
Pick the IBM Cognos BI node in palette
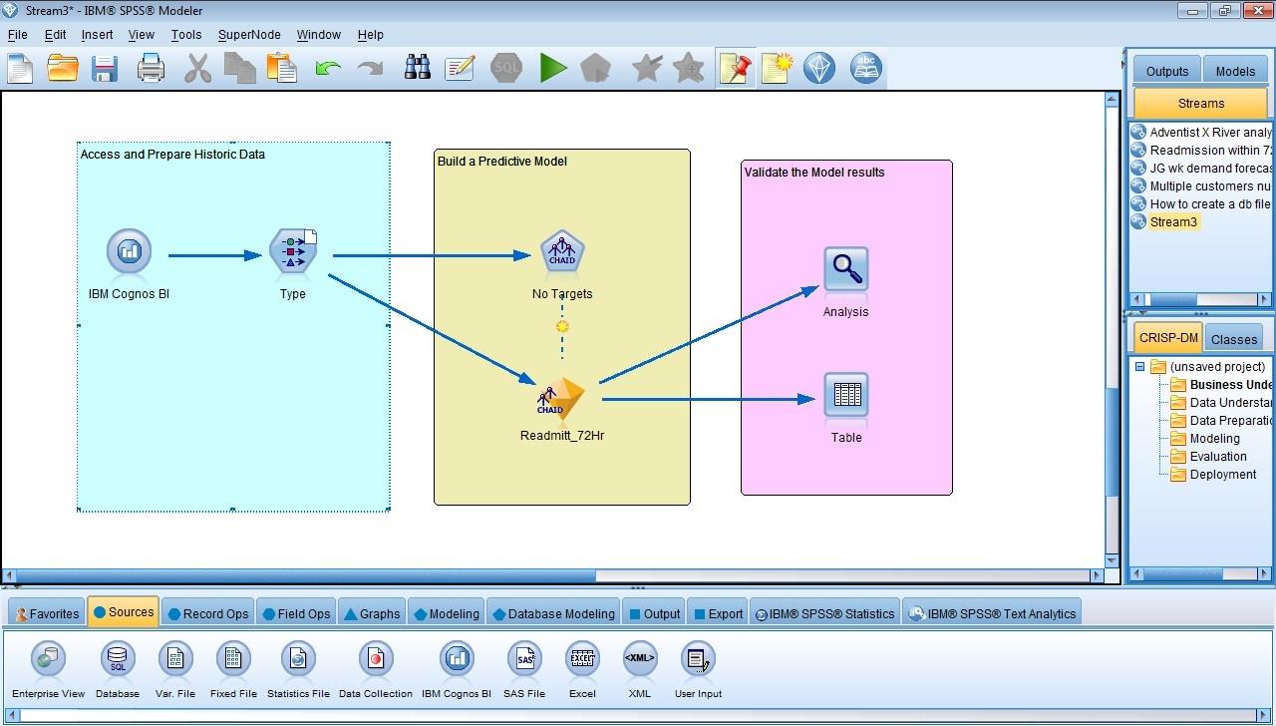click(x=457, y=659)
